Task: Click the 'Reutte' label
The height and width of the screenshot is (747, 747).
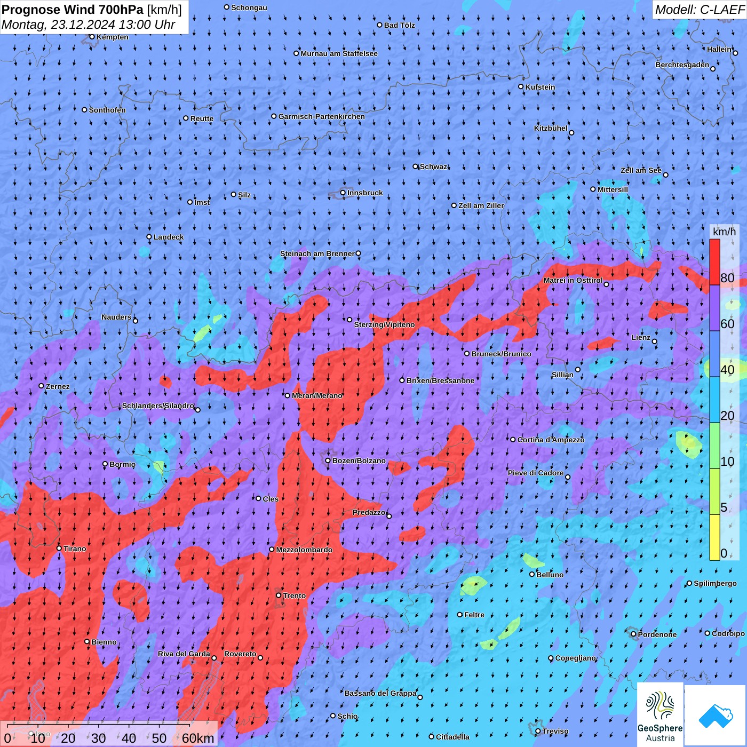Action: pos(202,118)
